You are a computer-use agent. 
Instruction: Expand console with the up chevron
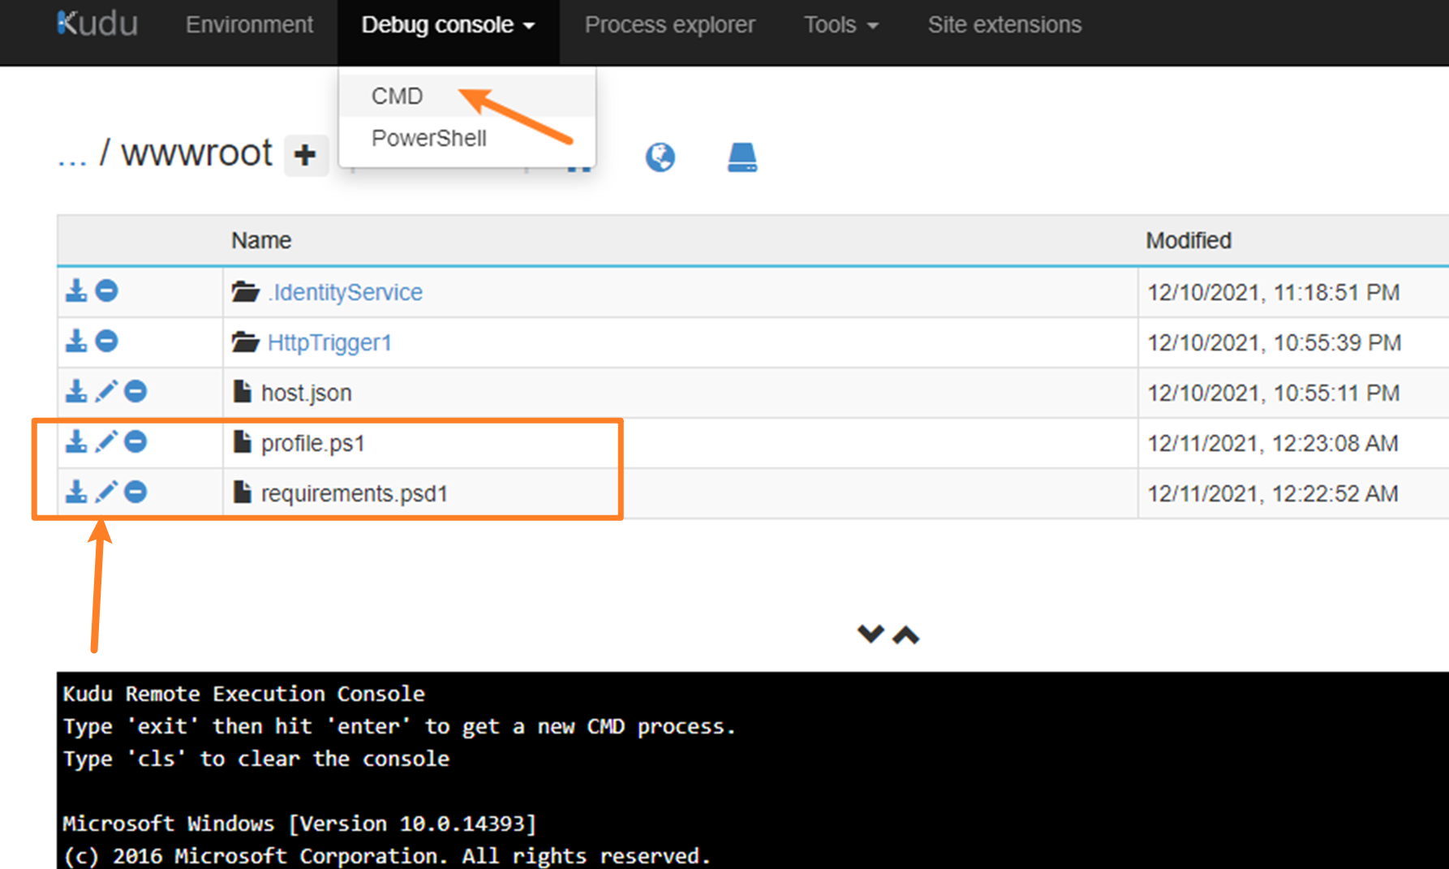click(x=905, y=635)
